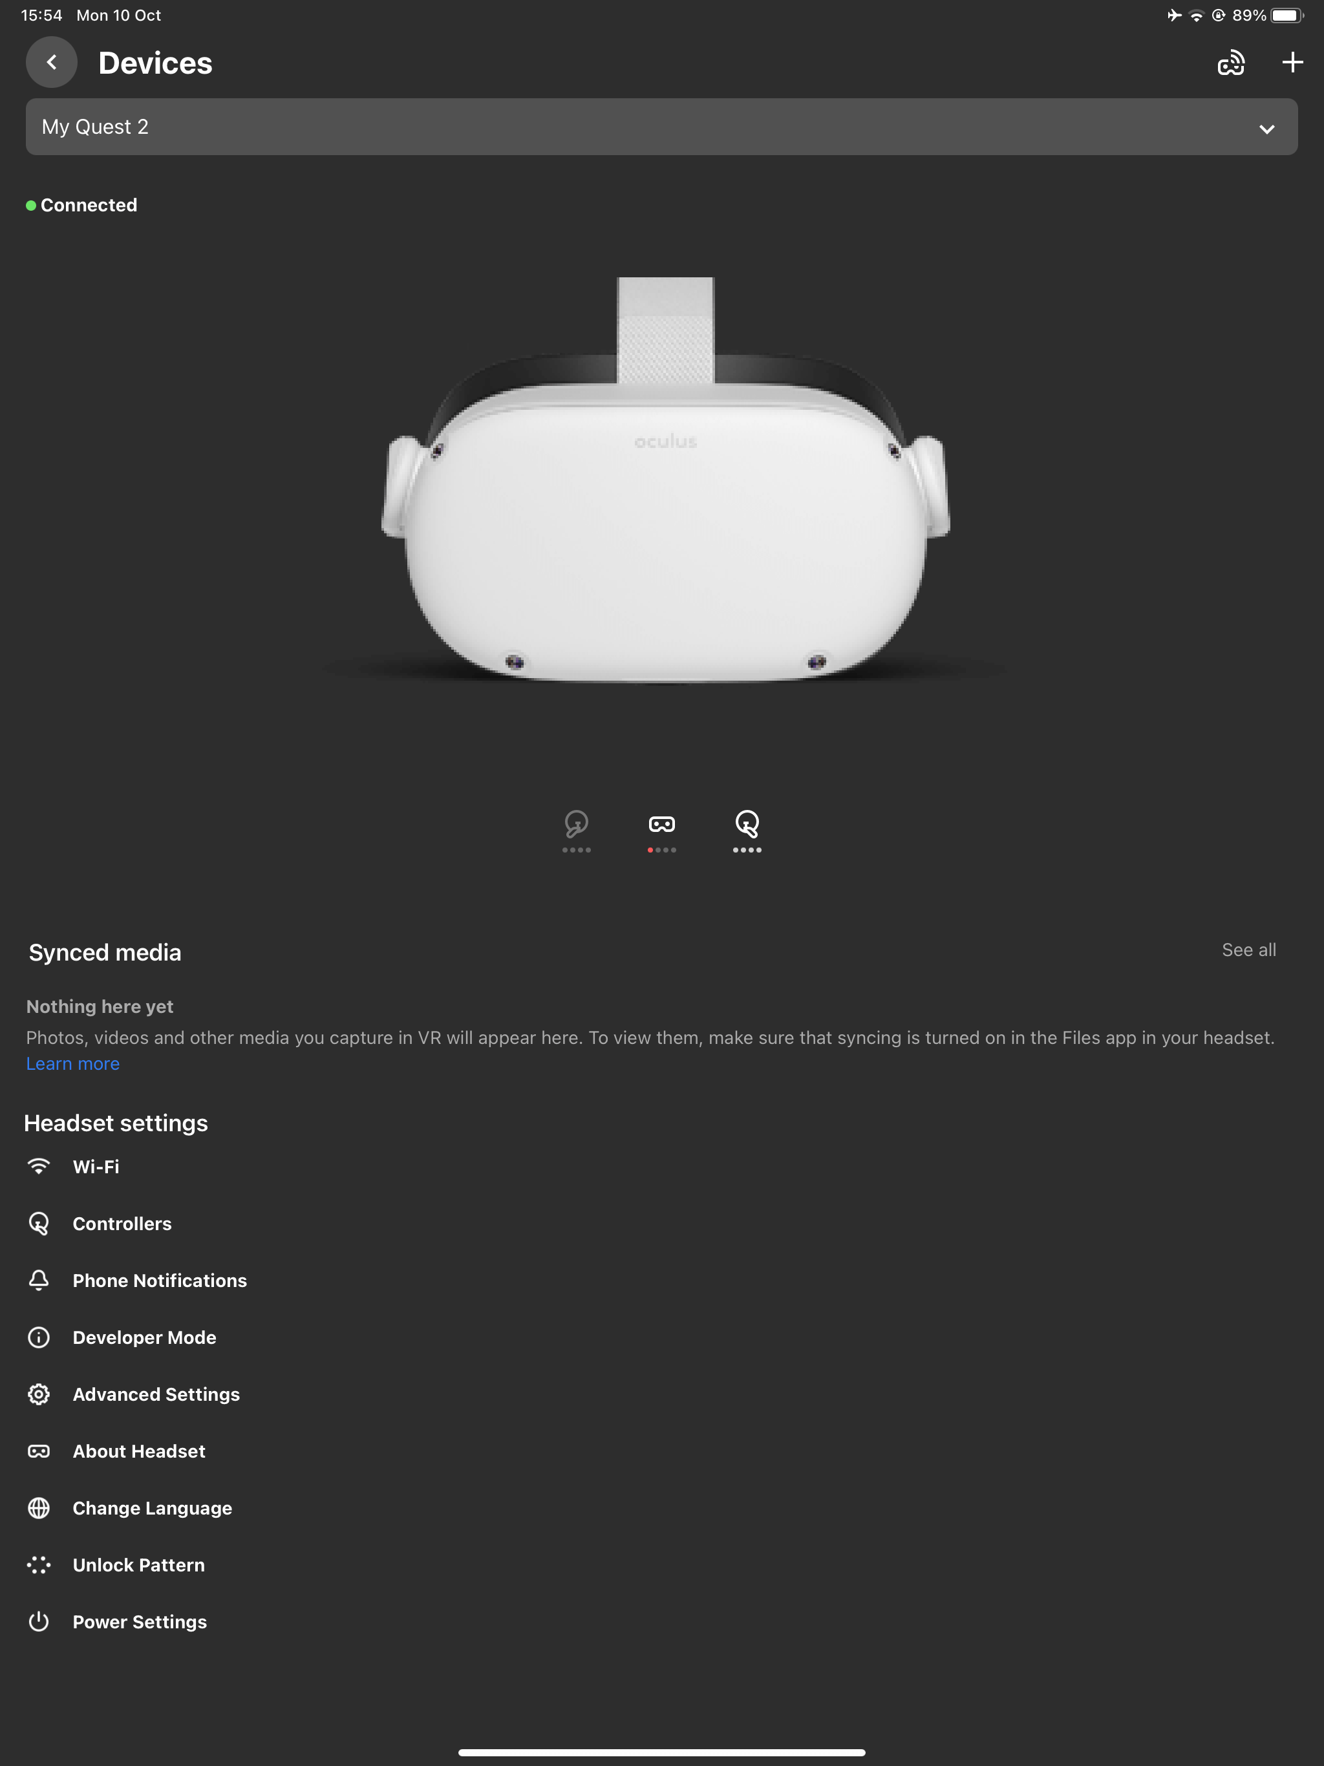Click the VR headset icon in bottom row
This screenshot has height=1766, width=1324.
[x=662, y=823]
